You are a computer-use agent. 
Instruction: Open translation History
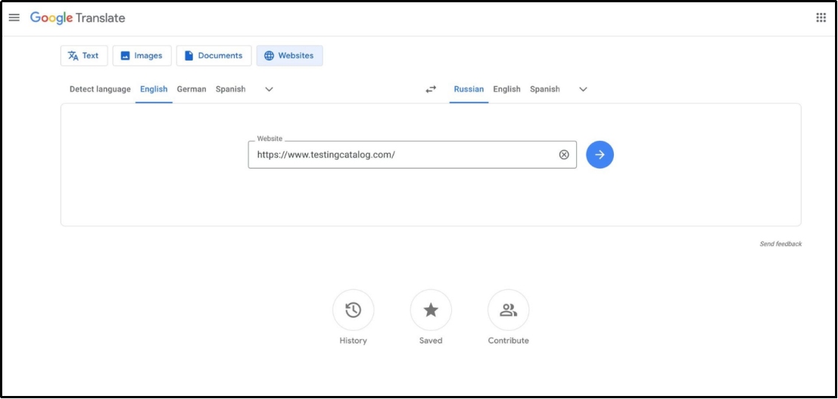point(353,310)
